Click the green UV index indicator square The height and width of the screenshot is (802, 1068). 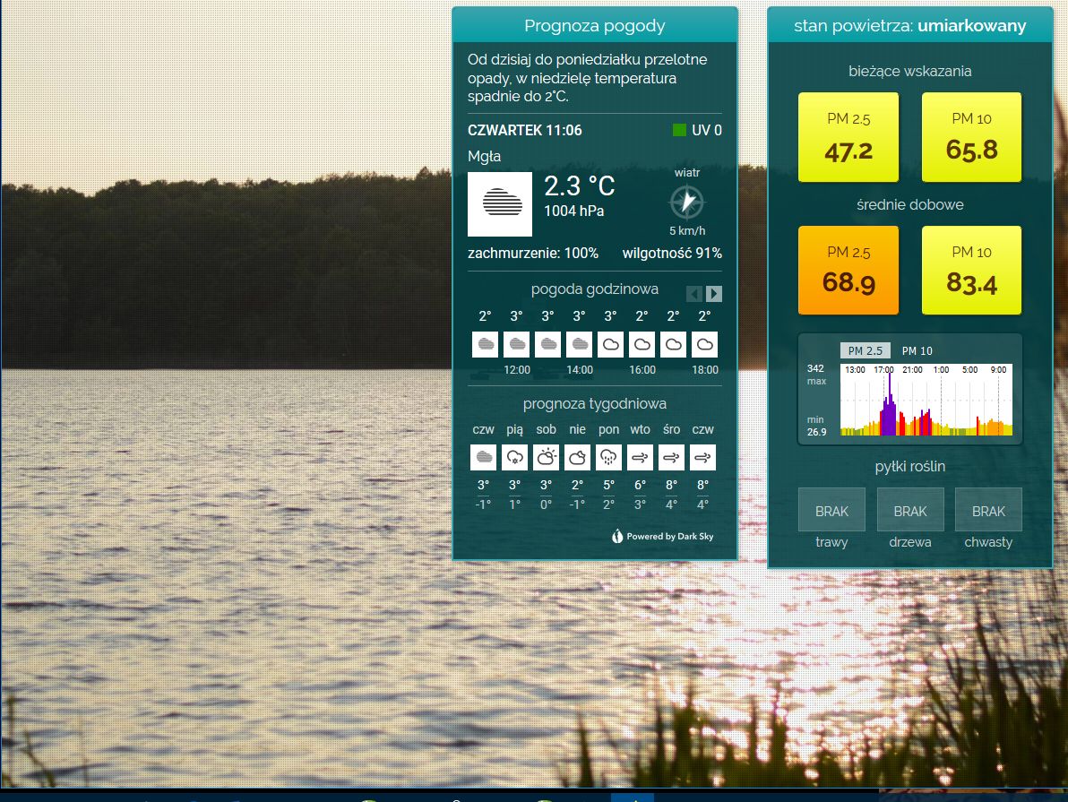coord(679,131)
